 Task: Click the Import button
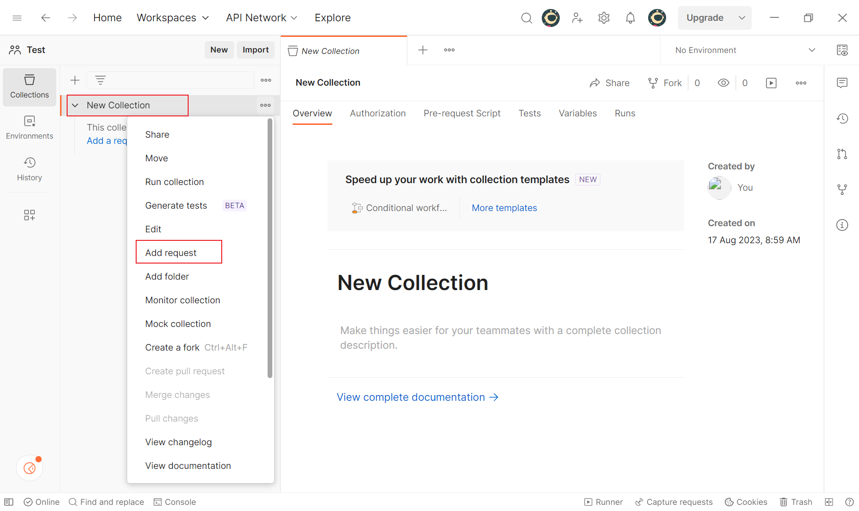(x=255, y=50)
